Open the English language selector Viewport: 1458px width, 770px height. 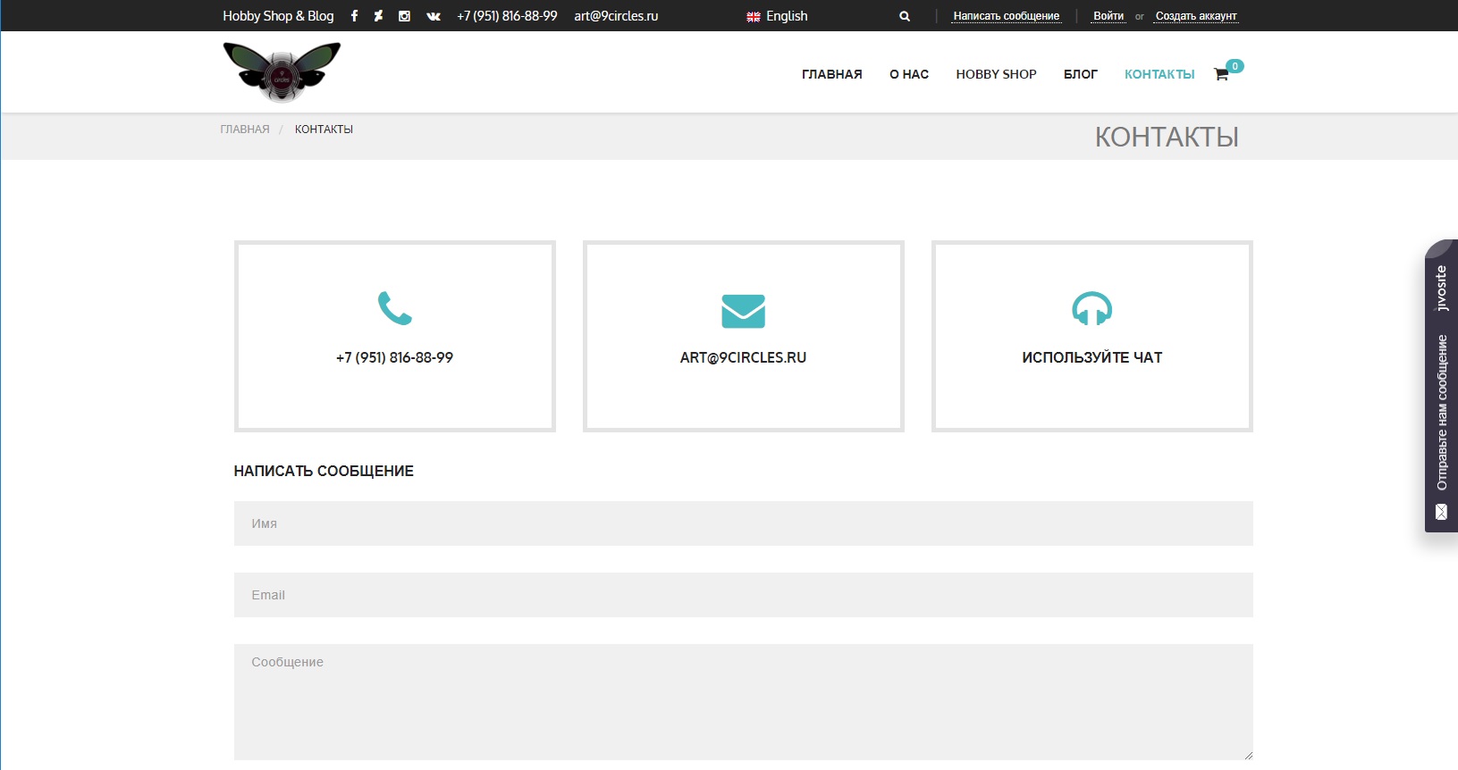(777, 16)
